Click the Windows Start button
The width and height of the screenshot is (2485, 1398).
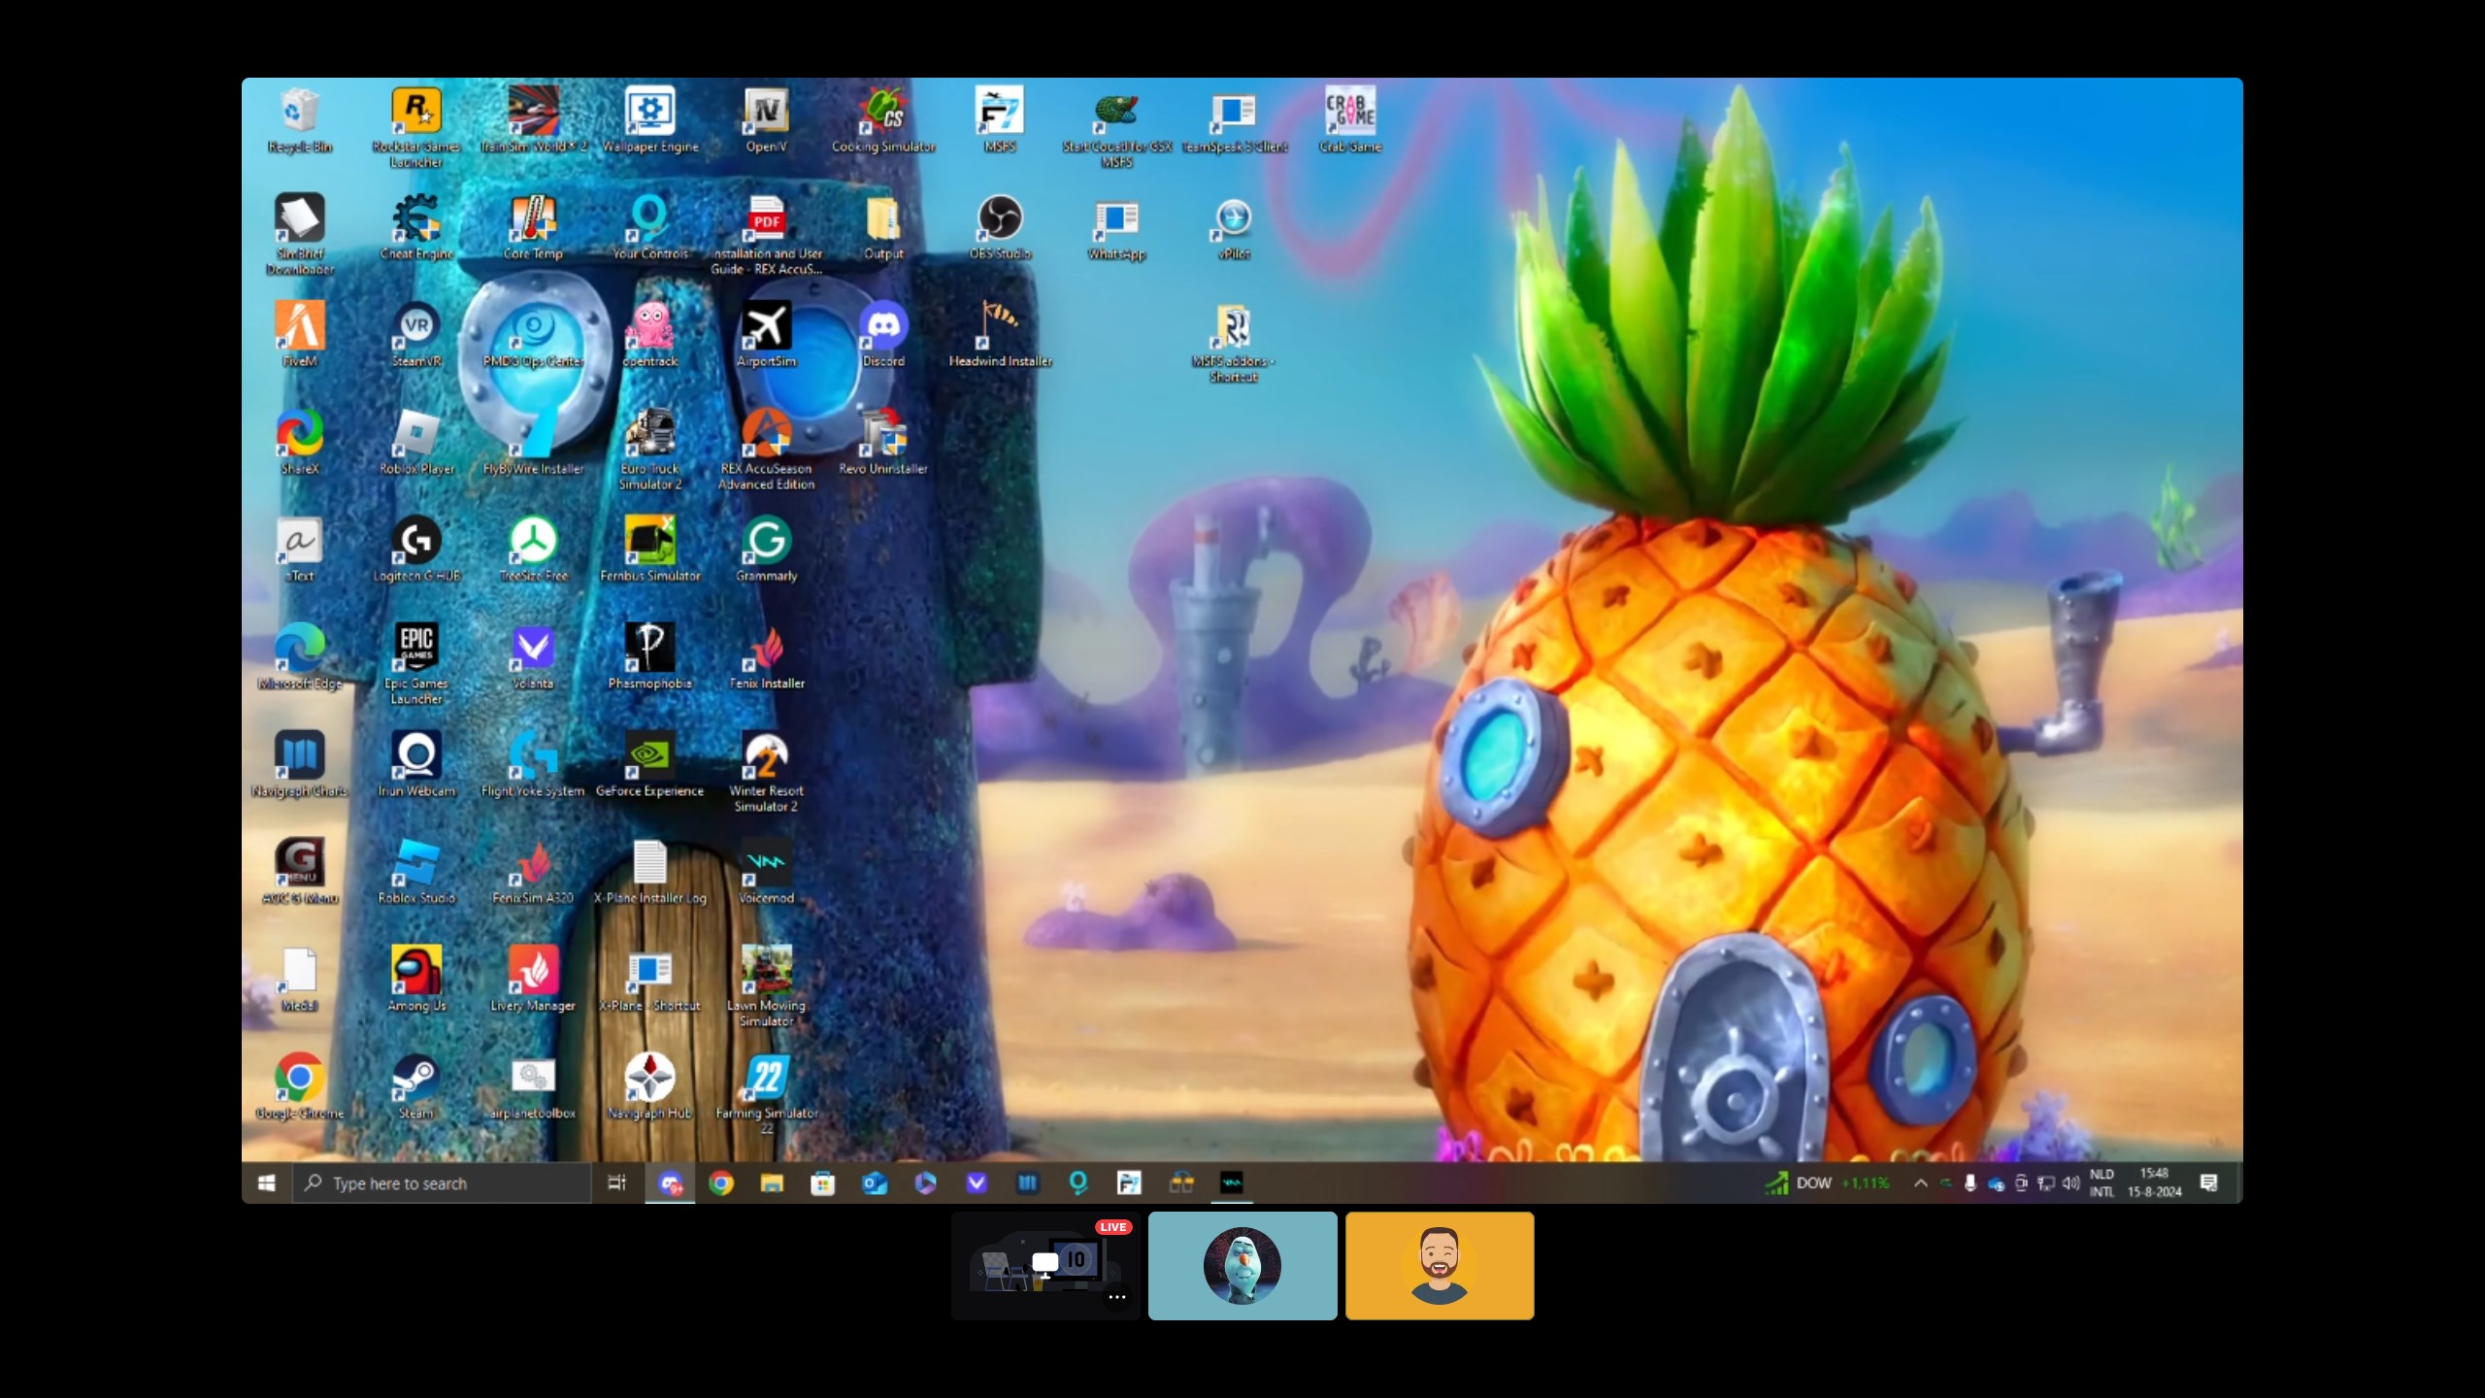point(267,1182)
